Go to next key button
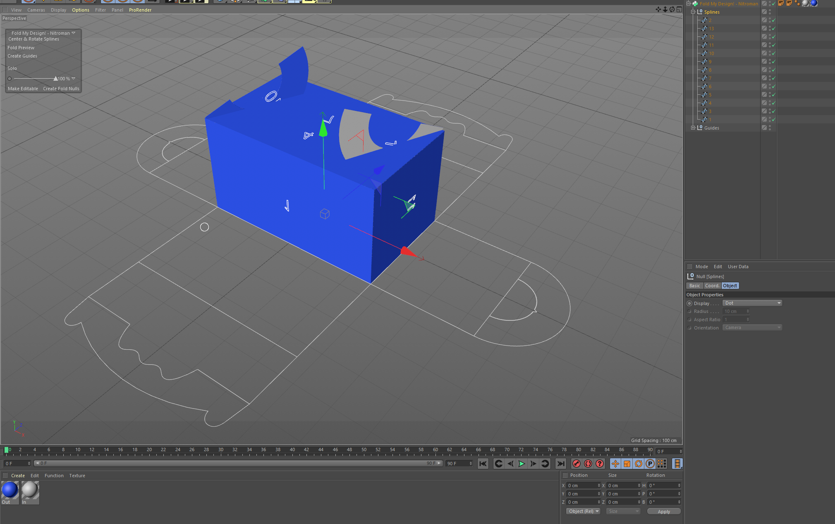The width and height of the screenshot is (835, 524). (x=545, y=464)
